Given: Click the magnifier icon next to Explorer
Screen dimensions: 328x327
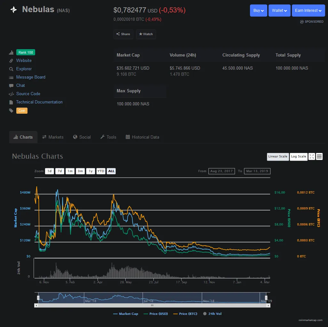Looking at the screenshot, I should tap(11, 69).
